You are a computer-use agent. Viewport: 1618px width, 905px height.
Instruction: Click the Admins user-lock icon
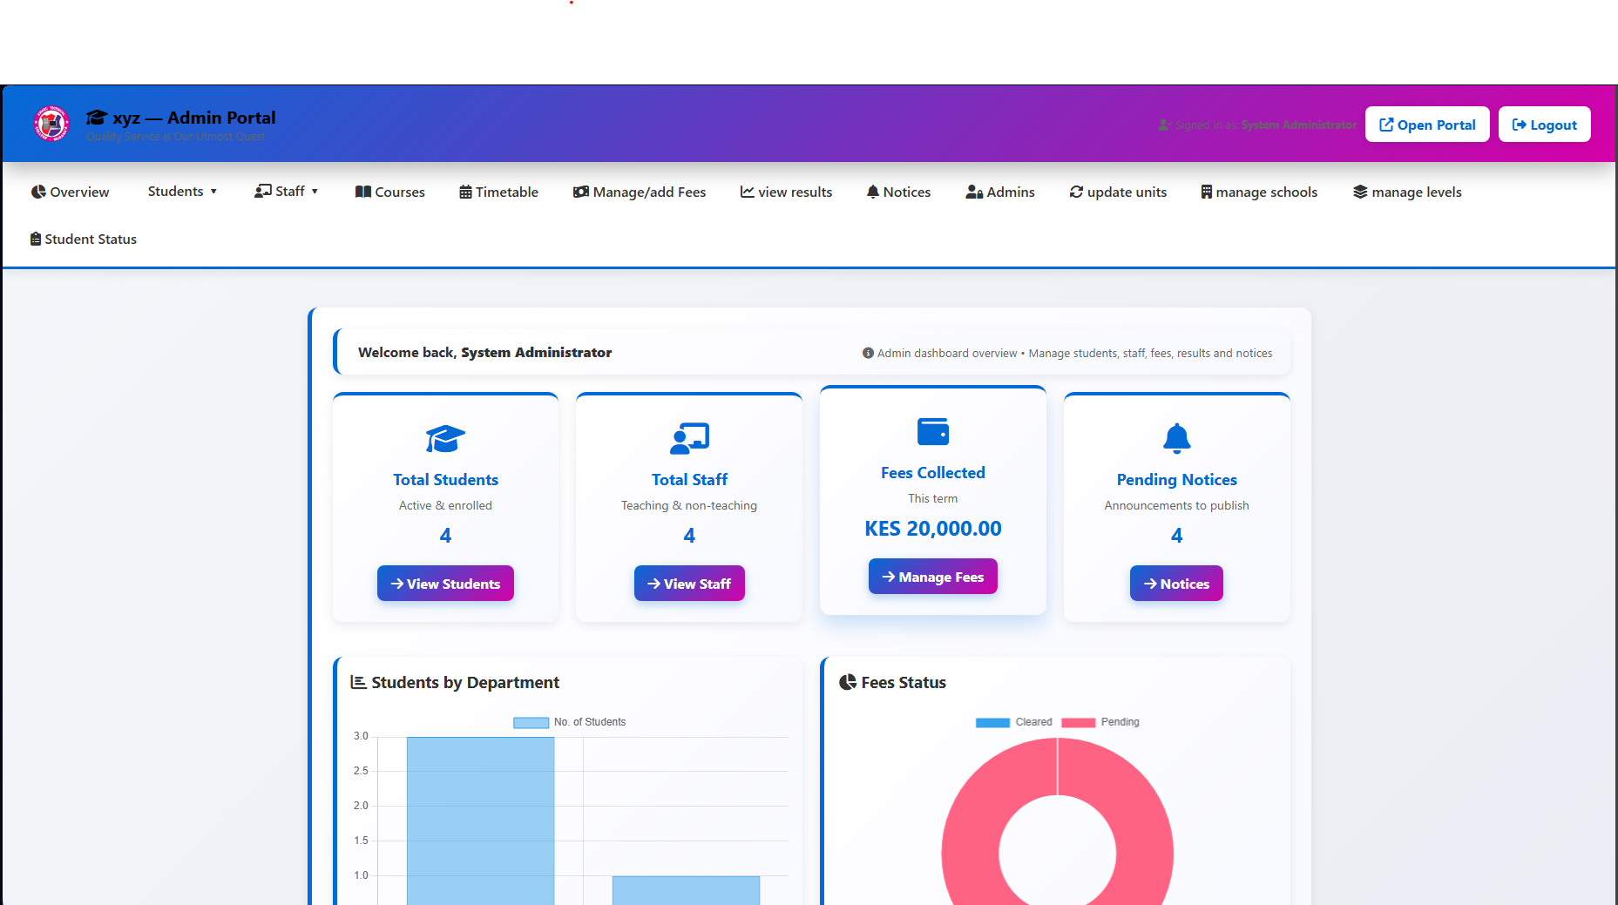[x=974, y=192]
